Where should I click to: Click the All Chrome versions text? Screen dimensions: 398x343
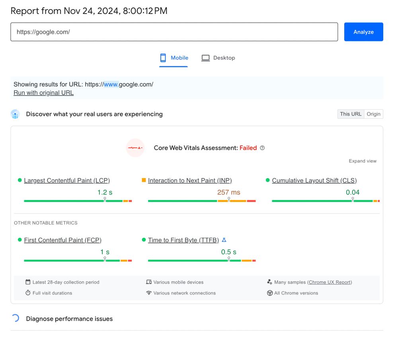click(x=296, y=293)
